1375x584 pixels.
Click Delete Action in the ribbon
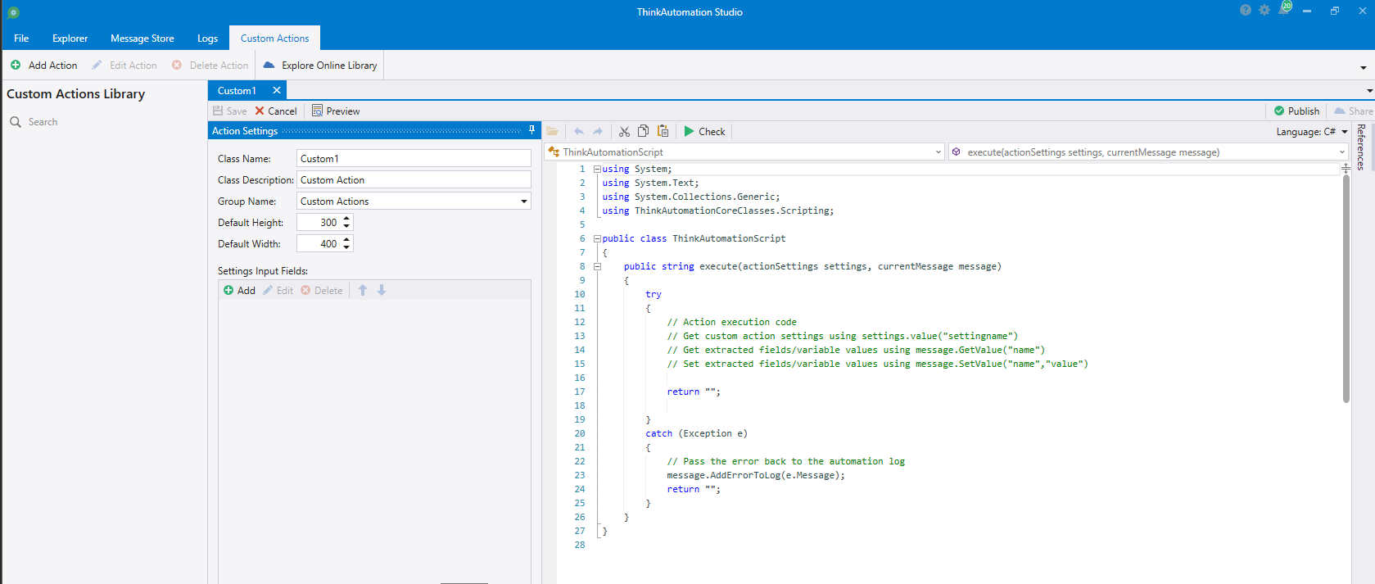210,66
